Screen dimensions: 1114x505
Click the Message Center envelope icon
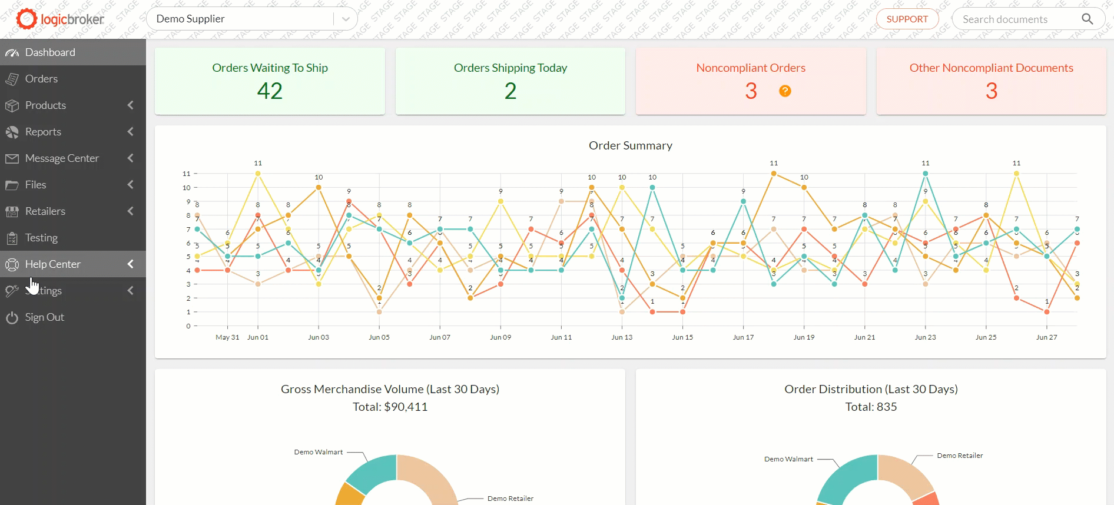point(12,158)
